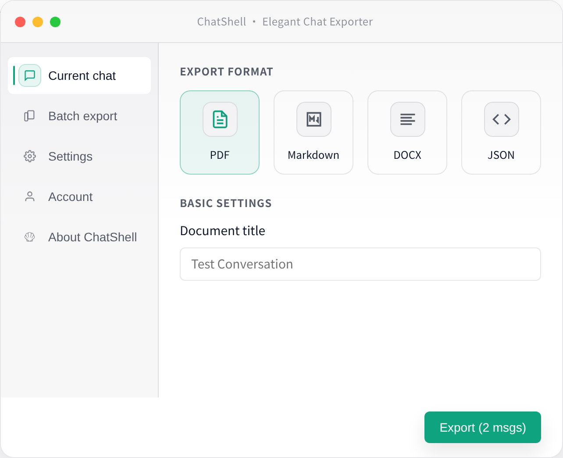The width and height of the screenshot is (563, 458).
Task: Open About ChatShell
Action: [x=92, y=237]
